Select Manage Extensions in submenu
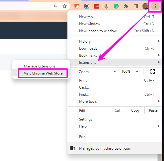This screenshot has height=161, width=164. pos(41,66)
